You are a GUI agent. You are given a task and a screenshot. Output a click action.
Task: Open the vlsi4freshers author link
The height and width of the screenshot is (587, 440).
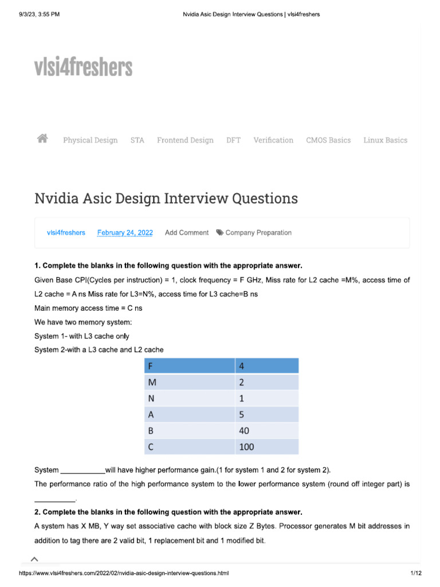point(66,233)
